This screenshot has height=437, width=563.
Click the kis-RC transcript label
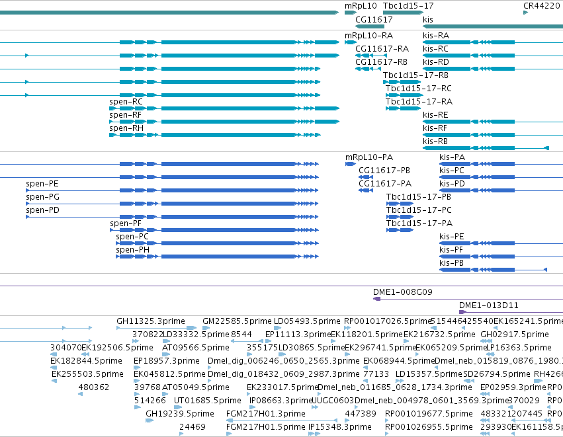(x=435, y=49)
